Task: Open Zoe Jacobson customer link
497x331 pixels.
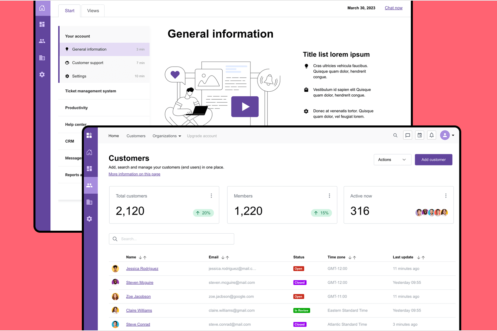Action: click(x=138, y=297)
